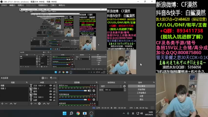Image resolution: width=208 pixels, height=117 pixels.
Task: Hide the 文本 (GDI+) source with its eye
Action: [x=51, y=97]
